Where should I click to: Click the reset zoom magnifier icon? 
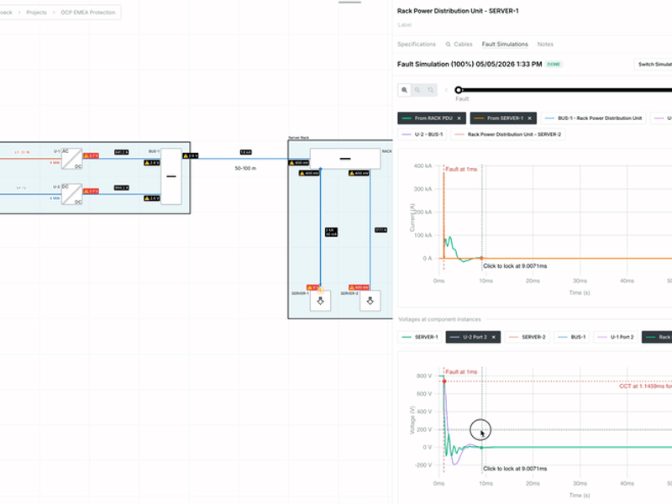click(x=431, y=90)
